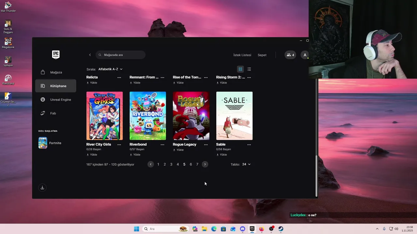The width and height of the screenshot is (417, 234).
Task: Click Yükle under River City Girls
Action: point(92,155)
